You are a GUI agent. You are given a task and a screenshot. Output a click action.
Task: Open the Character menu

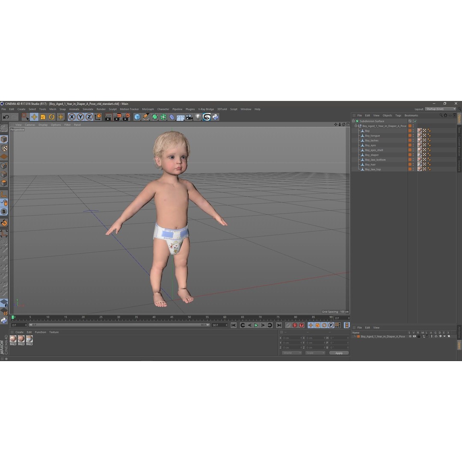[163, 109]
